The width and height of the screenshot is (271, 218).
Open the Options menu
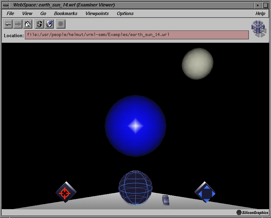click(125, 14)
